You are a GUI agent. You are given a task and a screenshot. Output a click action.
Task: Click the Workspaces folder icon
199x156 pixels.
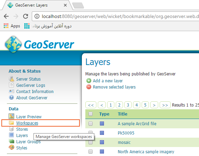pyautogui.click(x=11, y=122)
